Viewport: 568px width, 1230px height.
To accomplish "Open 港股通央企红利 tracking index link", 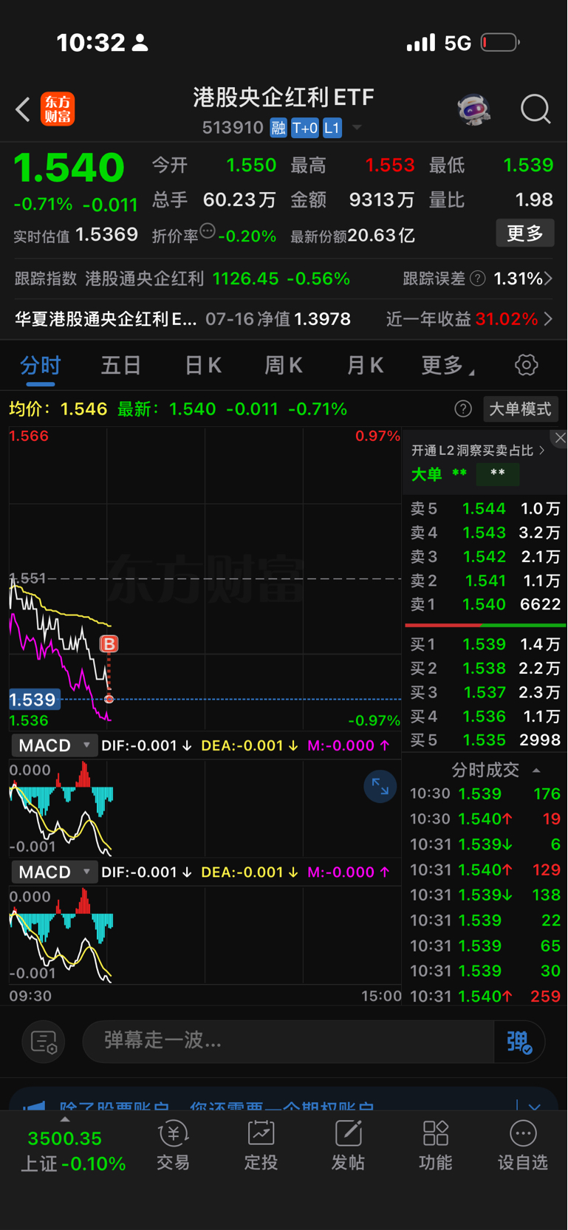I will click(x=144, y=279).
